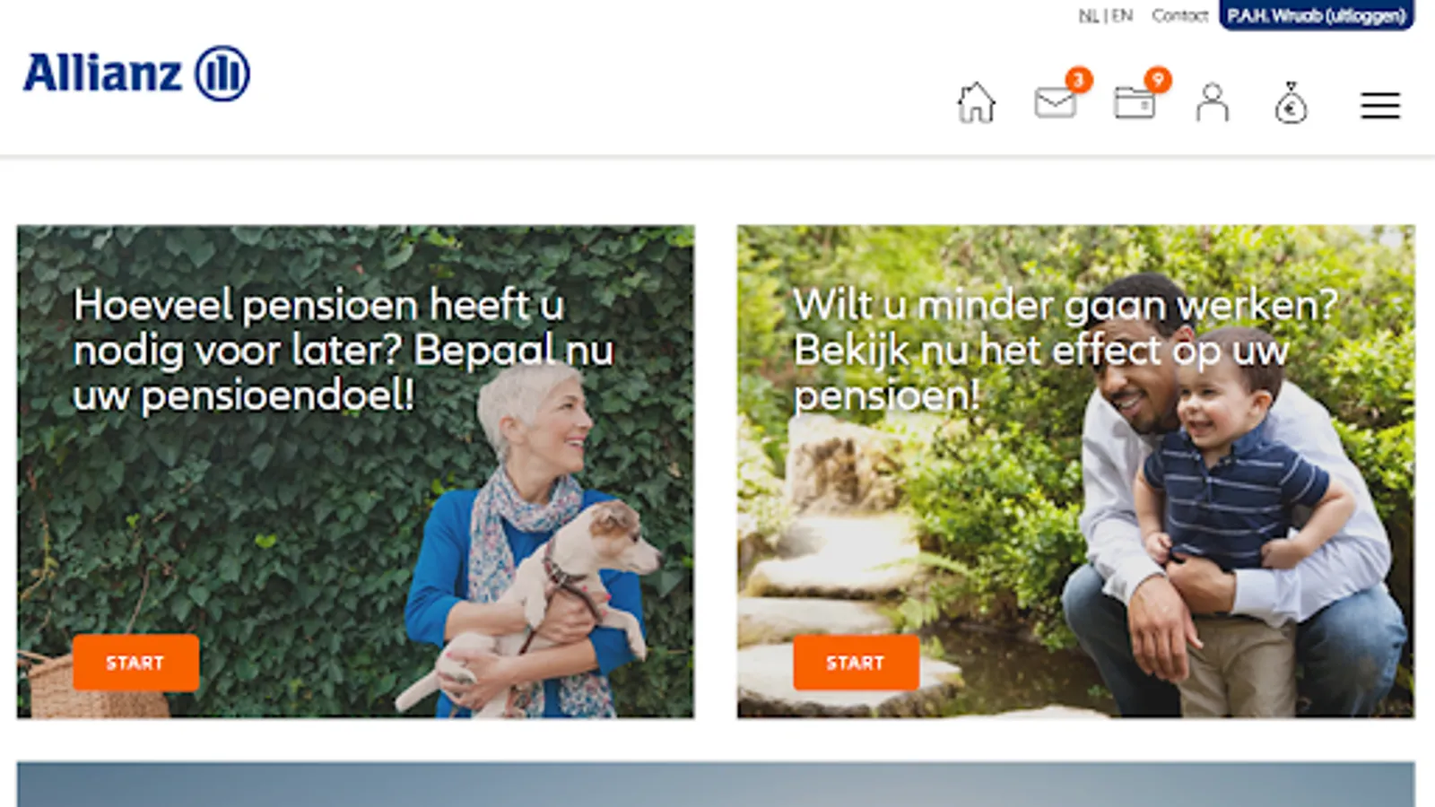The height and width of the screenshot is (807, 1435).
Task: Click the orange 9 badge on folder
Action: (1158, 80)
